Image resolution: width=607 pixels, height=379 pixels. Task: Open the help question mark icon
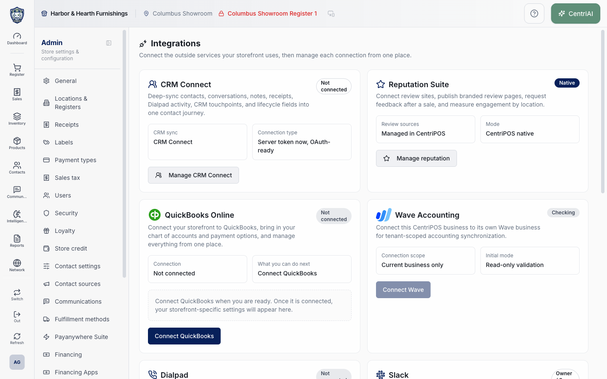534,13
